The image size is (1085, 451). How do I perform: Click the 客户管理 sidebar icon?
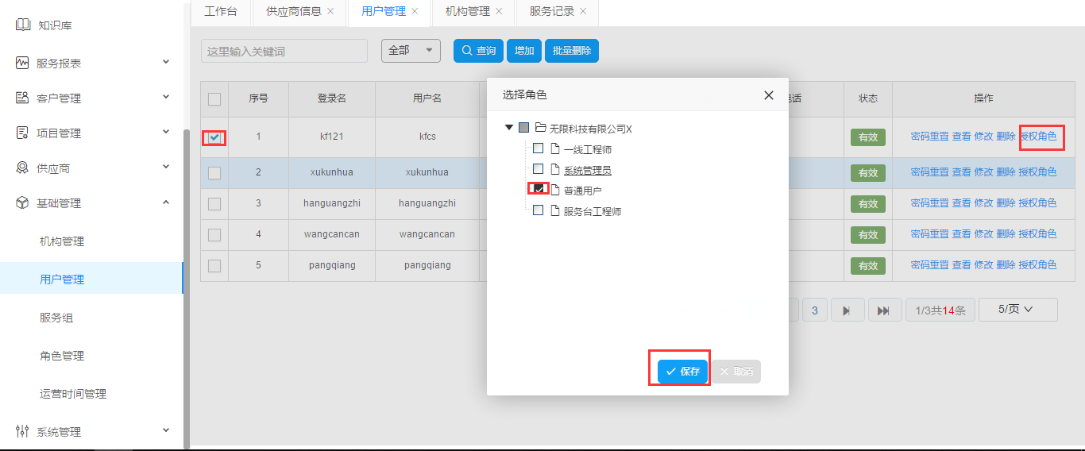(x=22, y=98)
